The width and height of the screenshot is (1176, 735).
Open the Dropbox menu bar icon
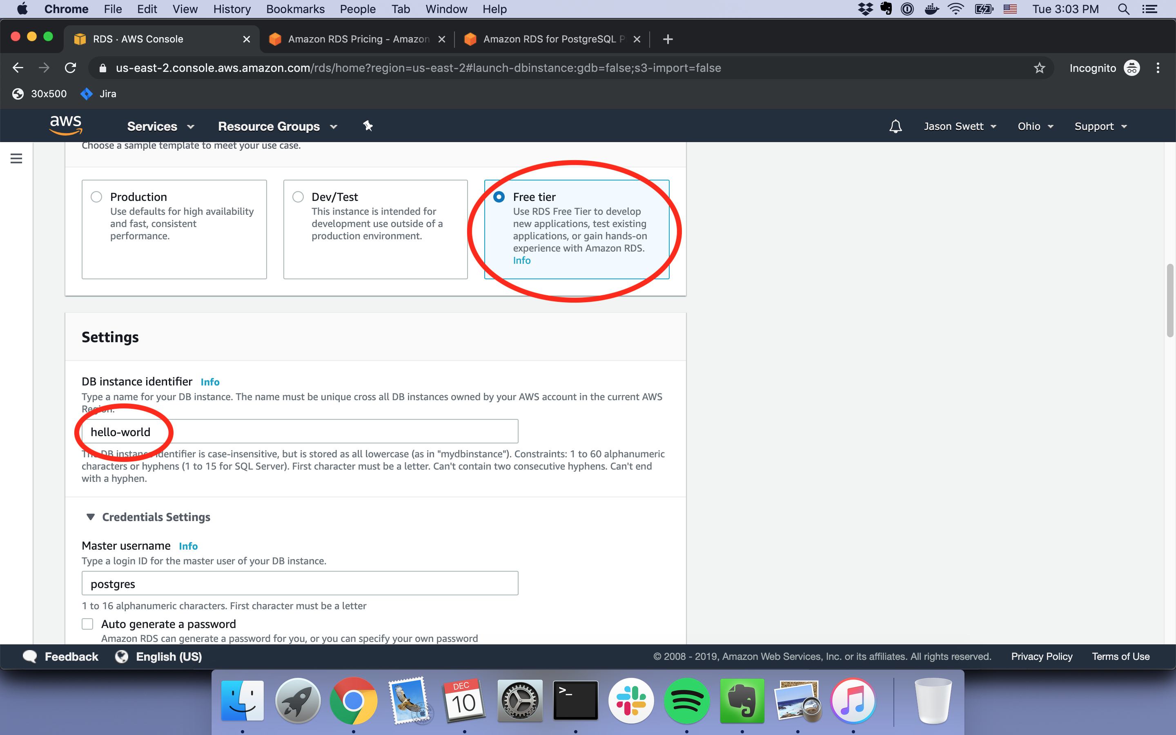pos(865,9)
